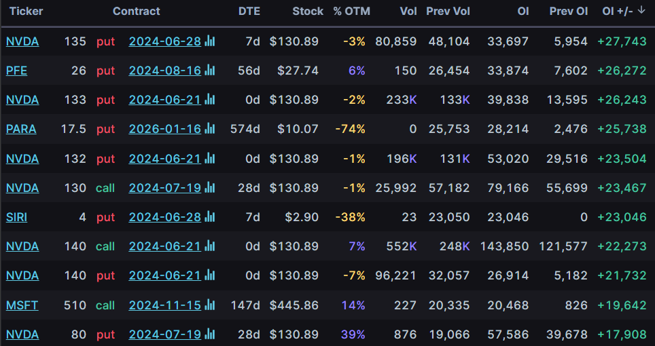The width and height of the screenshot is (655, 346).
Task: Open chart icon for SIRI 4 put
Action: [x=210, y=217]
